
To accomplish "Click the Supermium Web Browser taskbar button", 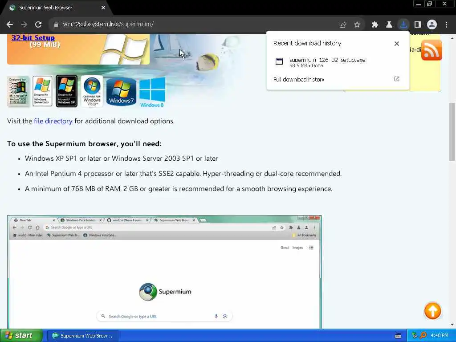I will 82,336.
